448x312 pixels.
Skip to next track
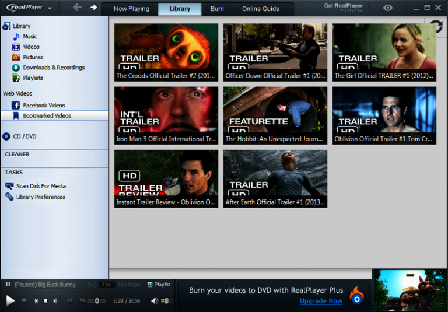tap(55, 300)
